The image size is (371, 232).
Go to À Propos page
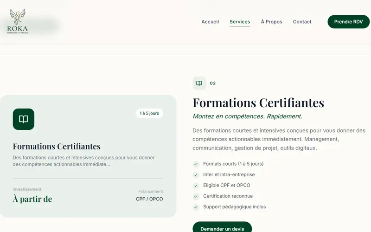[271, 22]
